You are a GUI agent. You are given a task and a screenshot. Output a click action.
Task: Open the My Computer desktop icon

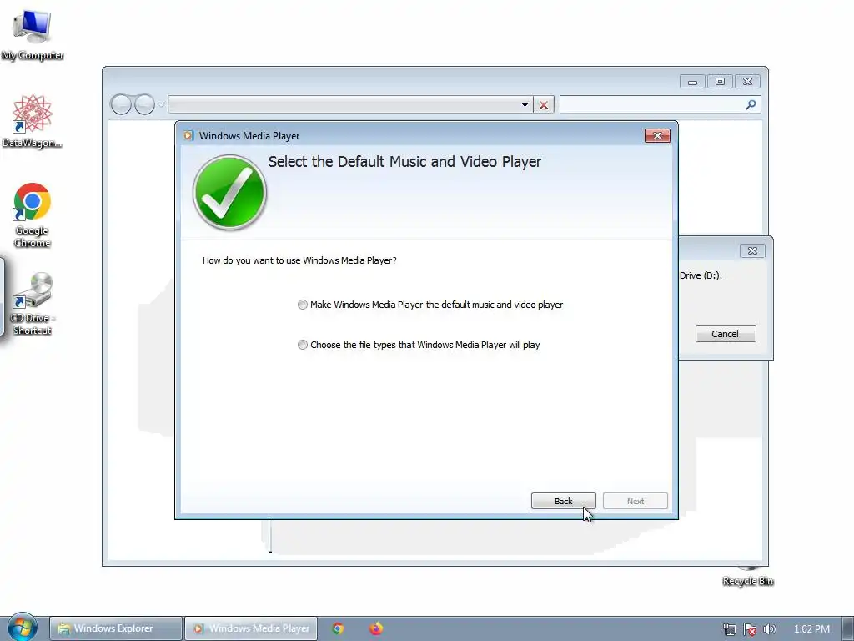(33, 34)
